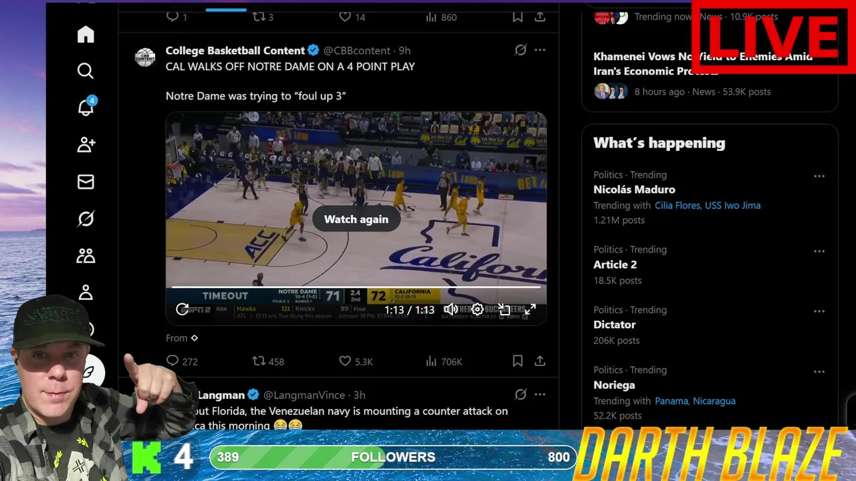Reply to top post with 1 comment
This screenshot has height=481, width=856.
click(177, 17)
